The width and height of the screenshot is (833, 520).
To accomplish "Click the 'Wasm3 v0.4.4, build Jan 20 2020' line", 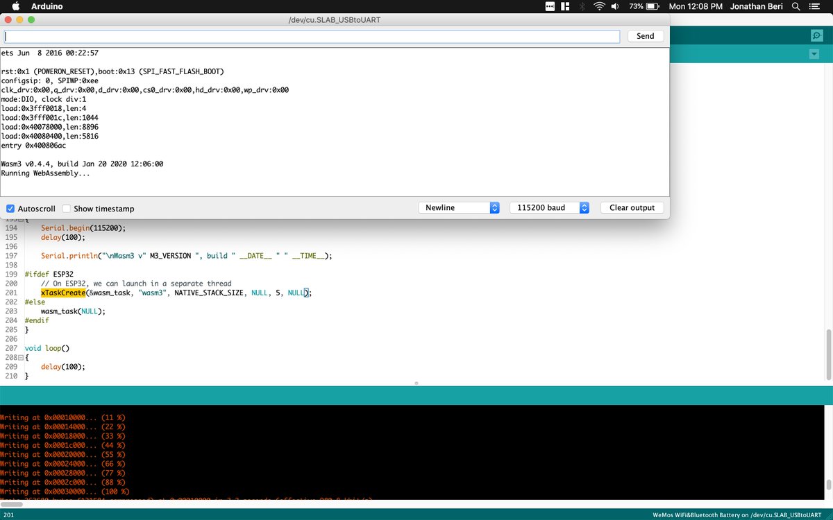I will tap(82, 164).
